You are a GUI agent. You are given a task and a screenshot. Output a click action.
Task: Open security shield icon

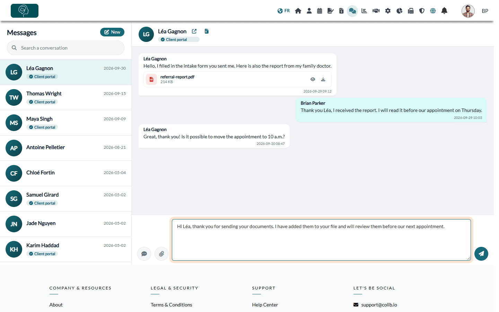[422, 11]
